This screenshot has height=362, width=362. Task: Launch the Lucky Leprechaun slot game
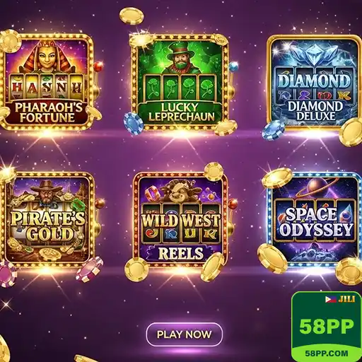pyautogui.click(x=180, y=82)
